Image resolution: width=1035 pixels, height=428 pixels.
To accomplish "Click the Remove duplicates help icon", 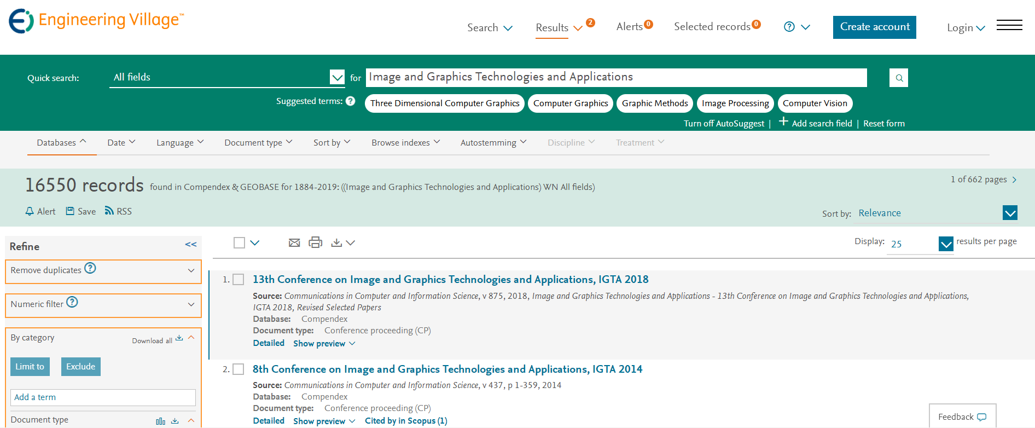I will (x=90, y=268).
